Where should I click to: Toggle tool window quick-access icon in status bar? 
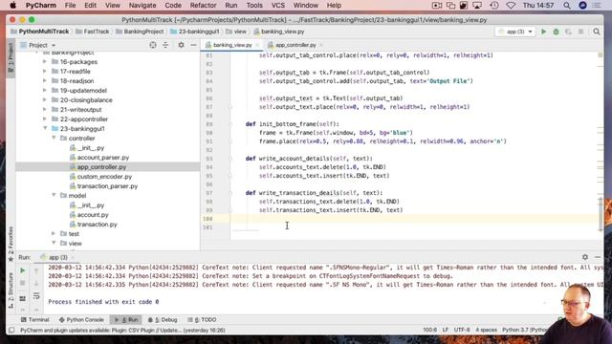point(11,330)
